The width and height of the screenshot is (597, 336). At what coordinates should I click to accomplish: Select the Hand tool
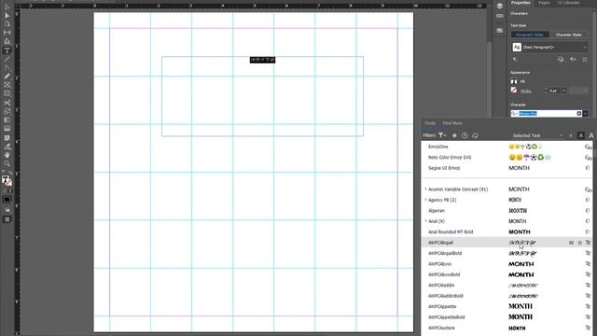[x=7, y=155]
